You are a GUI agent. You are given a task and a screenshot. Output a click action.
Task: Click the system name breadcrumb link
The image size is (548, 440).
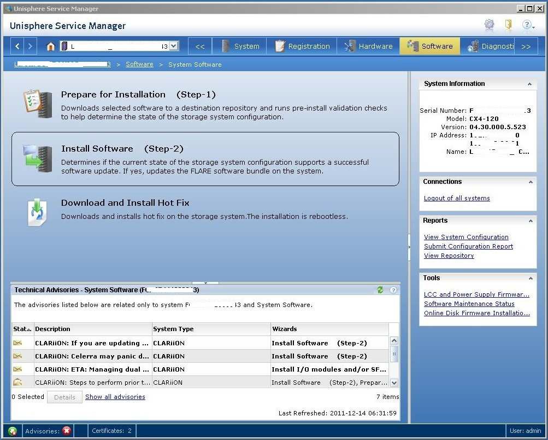(63, 64)
